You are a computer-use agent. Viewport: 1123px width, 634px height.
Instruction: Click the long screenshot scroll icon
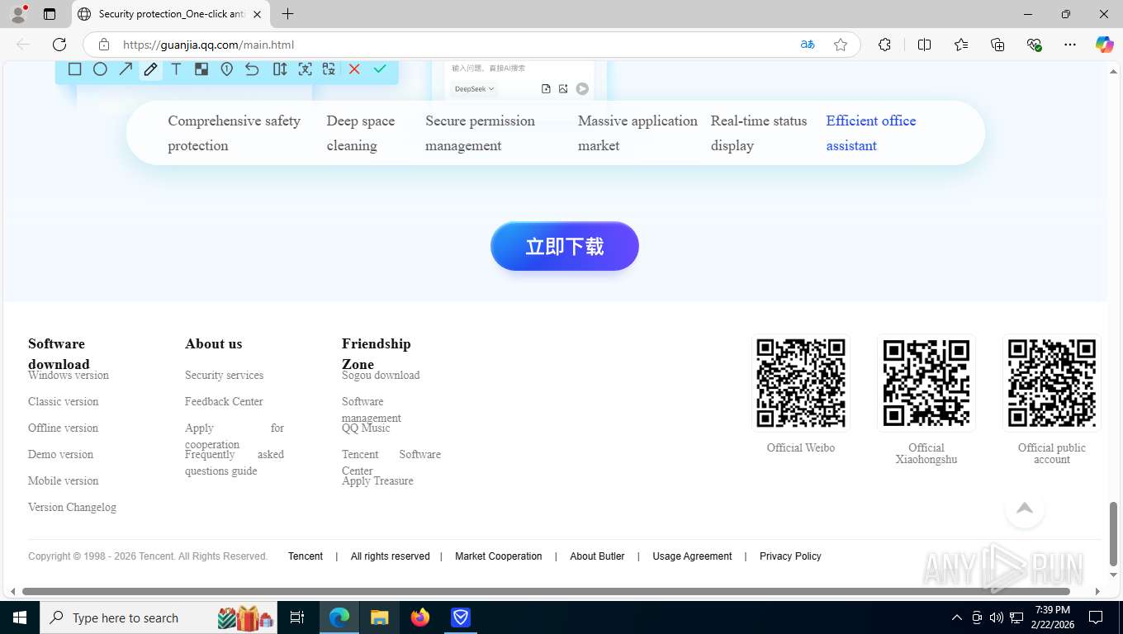pos(280,69)
